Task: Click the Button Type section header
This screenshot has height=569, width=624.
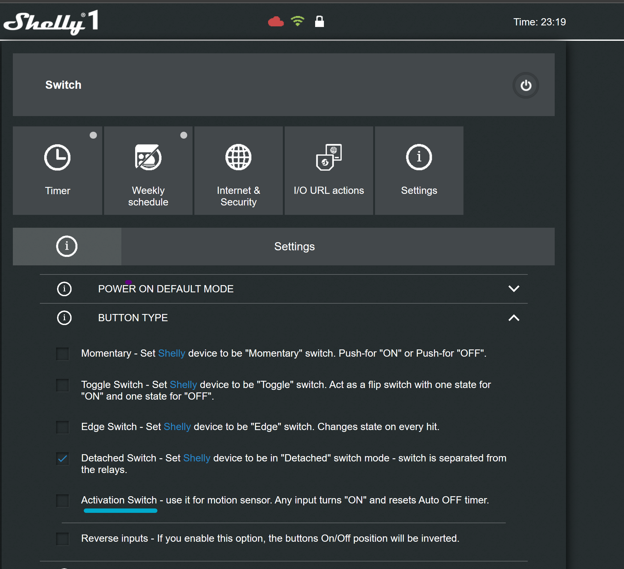Action: (x=284, y=318)
